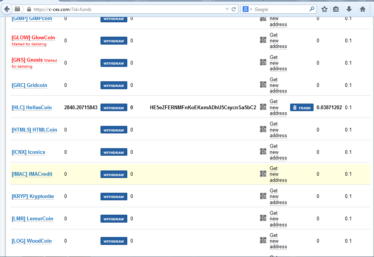The height and width of the screenshot is (257, 374).
Task: Show QR code for LemurCoin row
Action: [x=263, y=218]
